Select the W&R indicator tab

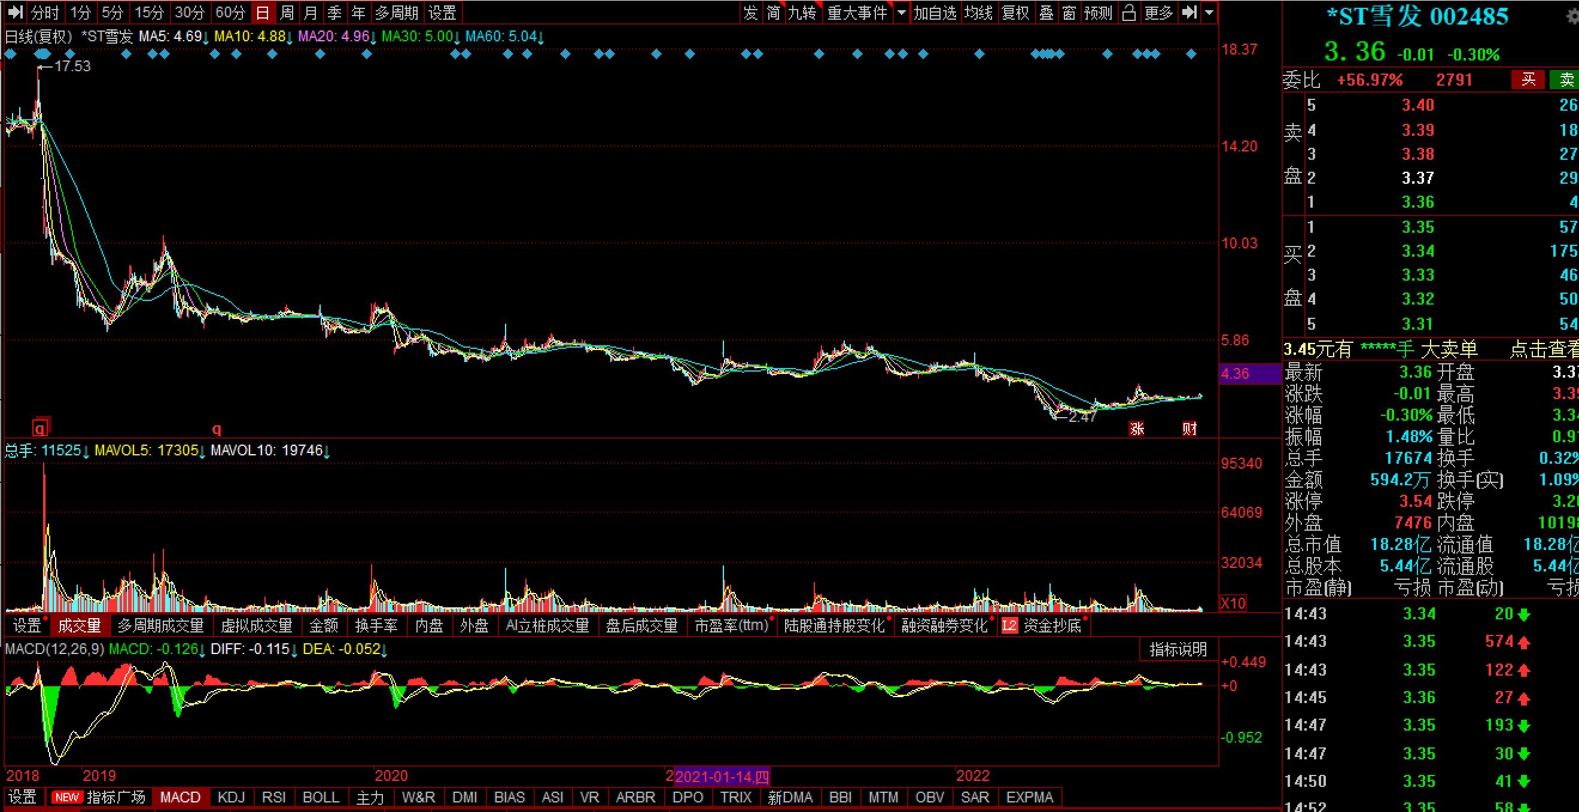419,796
